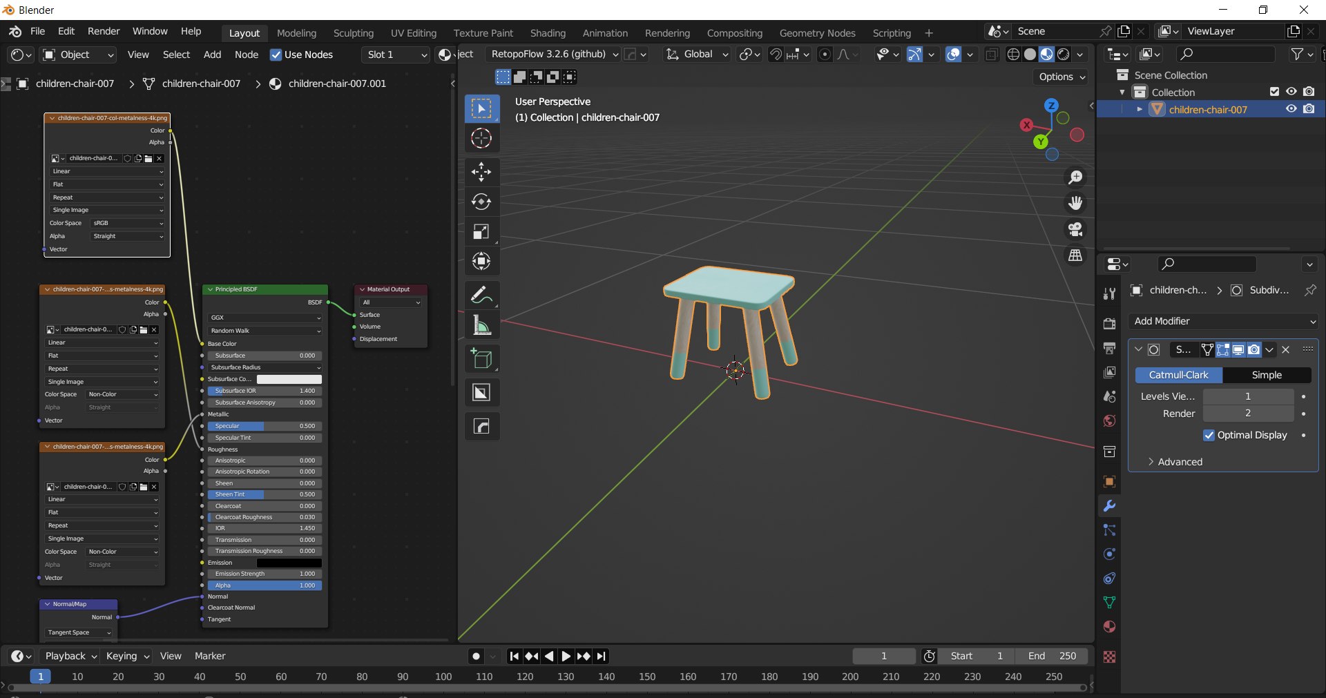This screenshot has width=1326, height=698.
Task: Open the Physics properties tab
Action: (x=1109, y=554)
